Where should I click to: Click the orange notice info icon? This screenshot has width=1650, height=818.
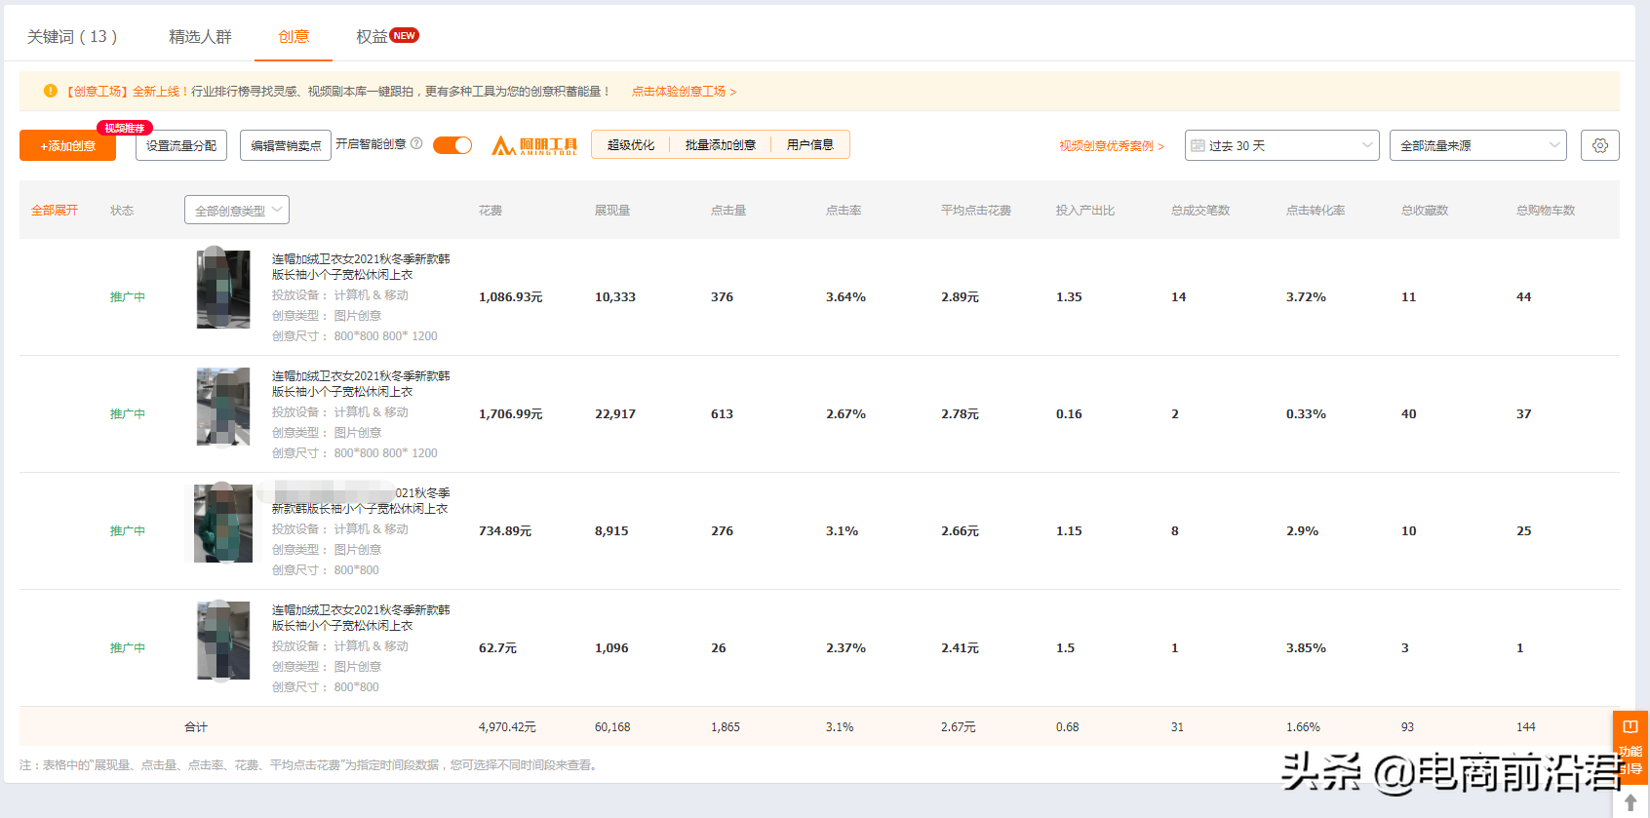click(x=51, y=91)
